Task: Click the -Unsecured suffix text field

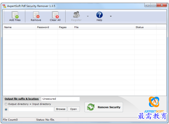Action: [60, 99]
